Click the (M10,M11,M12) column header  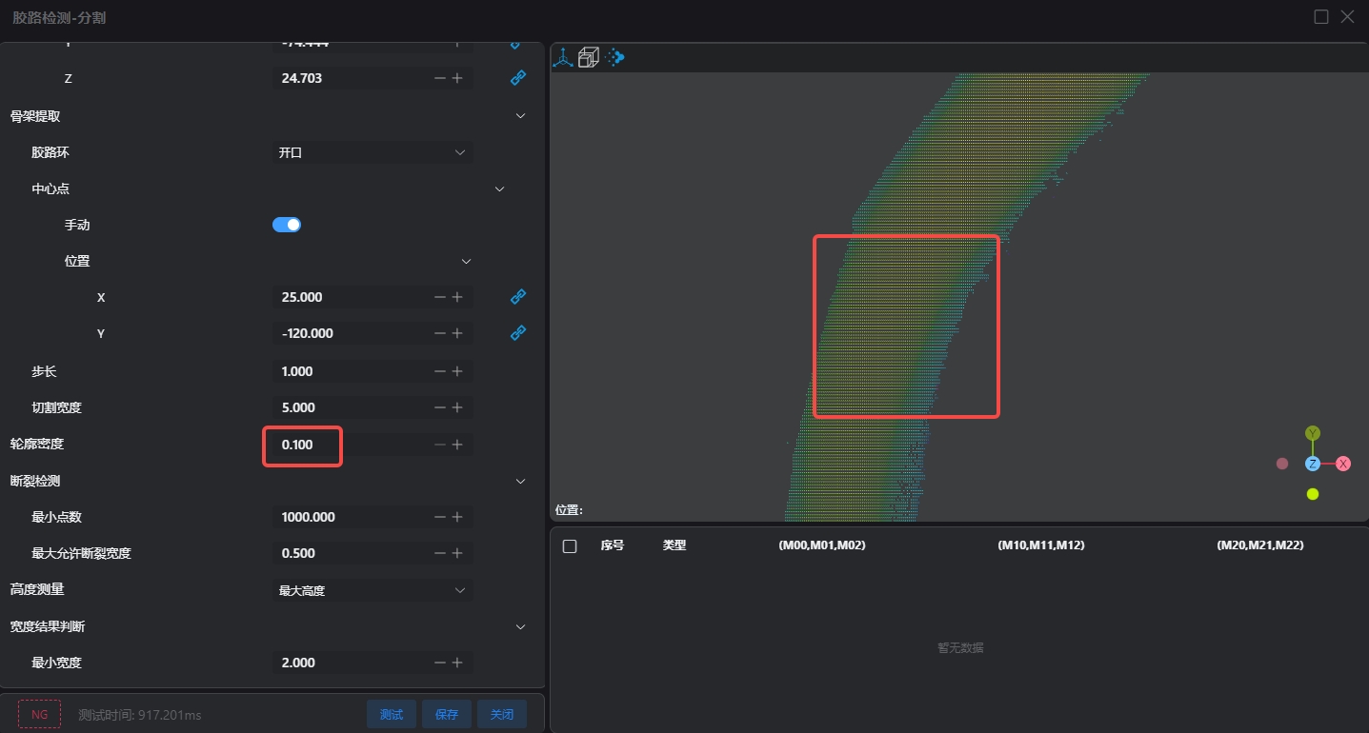coord(1041,545)
